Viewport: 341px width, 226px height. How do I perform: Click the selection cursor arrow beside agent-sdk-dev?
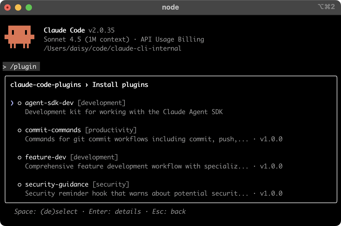12,103
